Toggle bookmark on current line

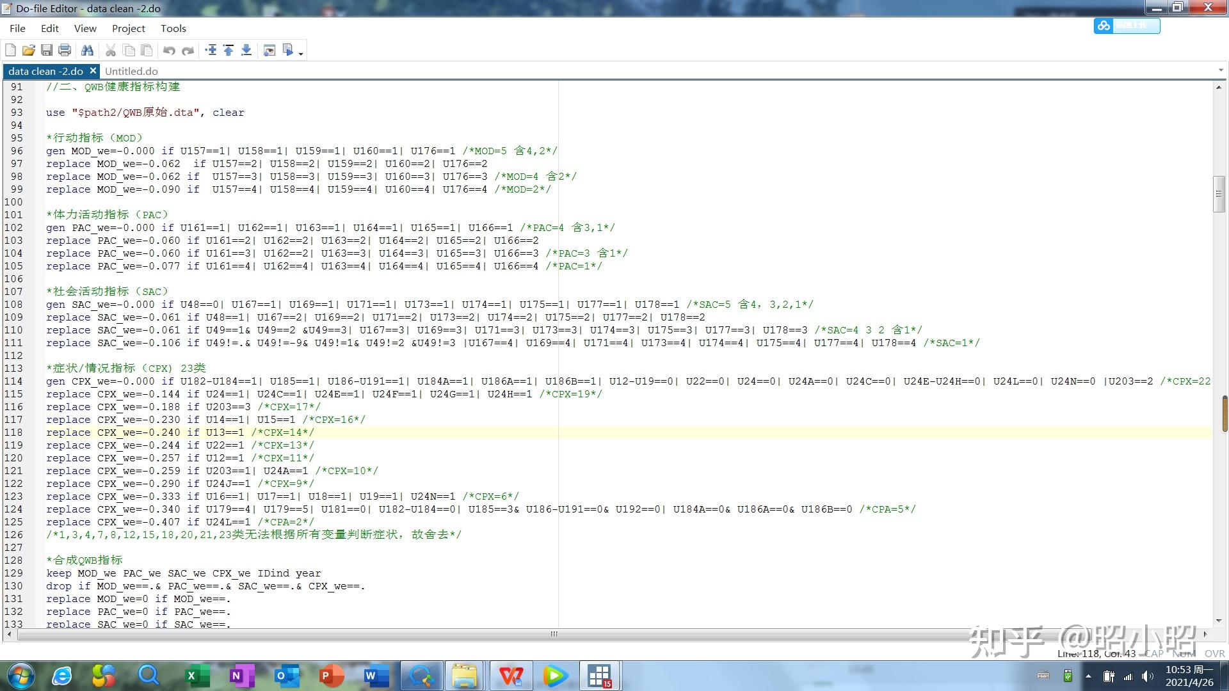[x=211, y=50]
